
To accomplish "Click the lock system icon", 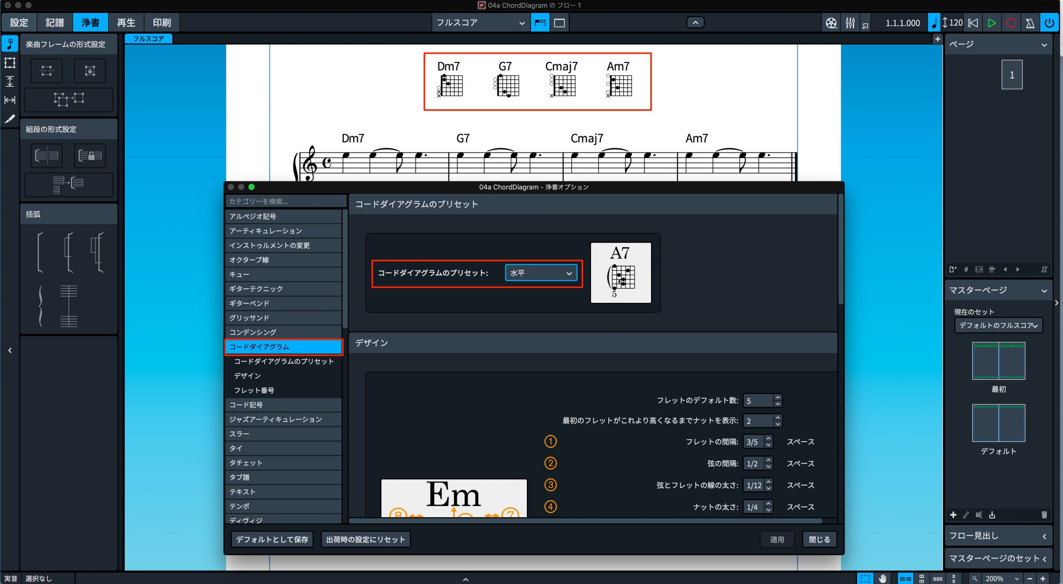I will pos(90,156).
